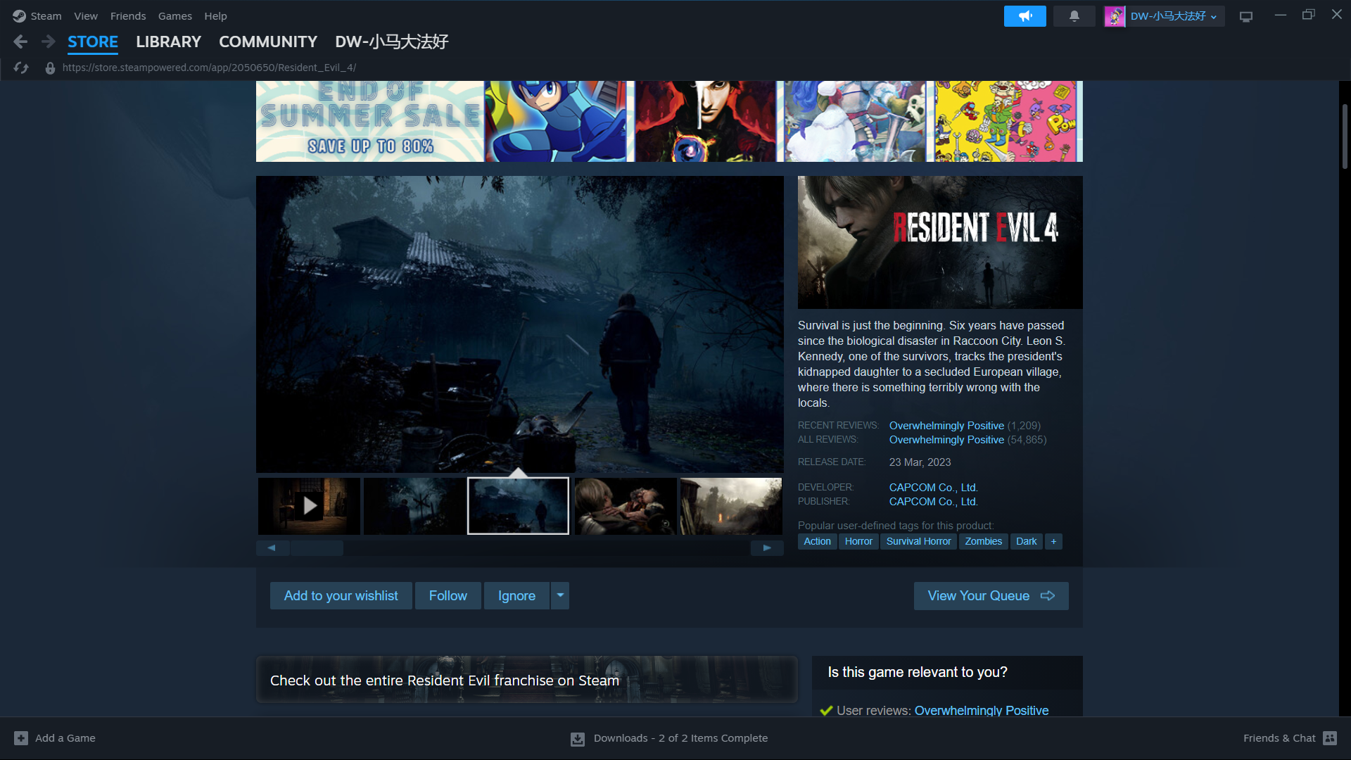The height and width of the screenshot is (760, 1351).
Task: Add Resident Evil 4 to your wishlist
Action: click(341, 595)
